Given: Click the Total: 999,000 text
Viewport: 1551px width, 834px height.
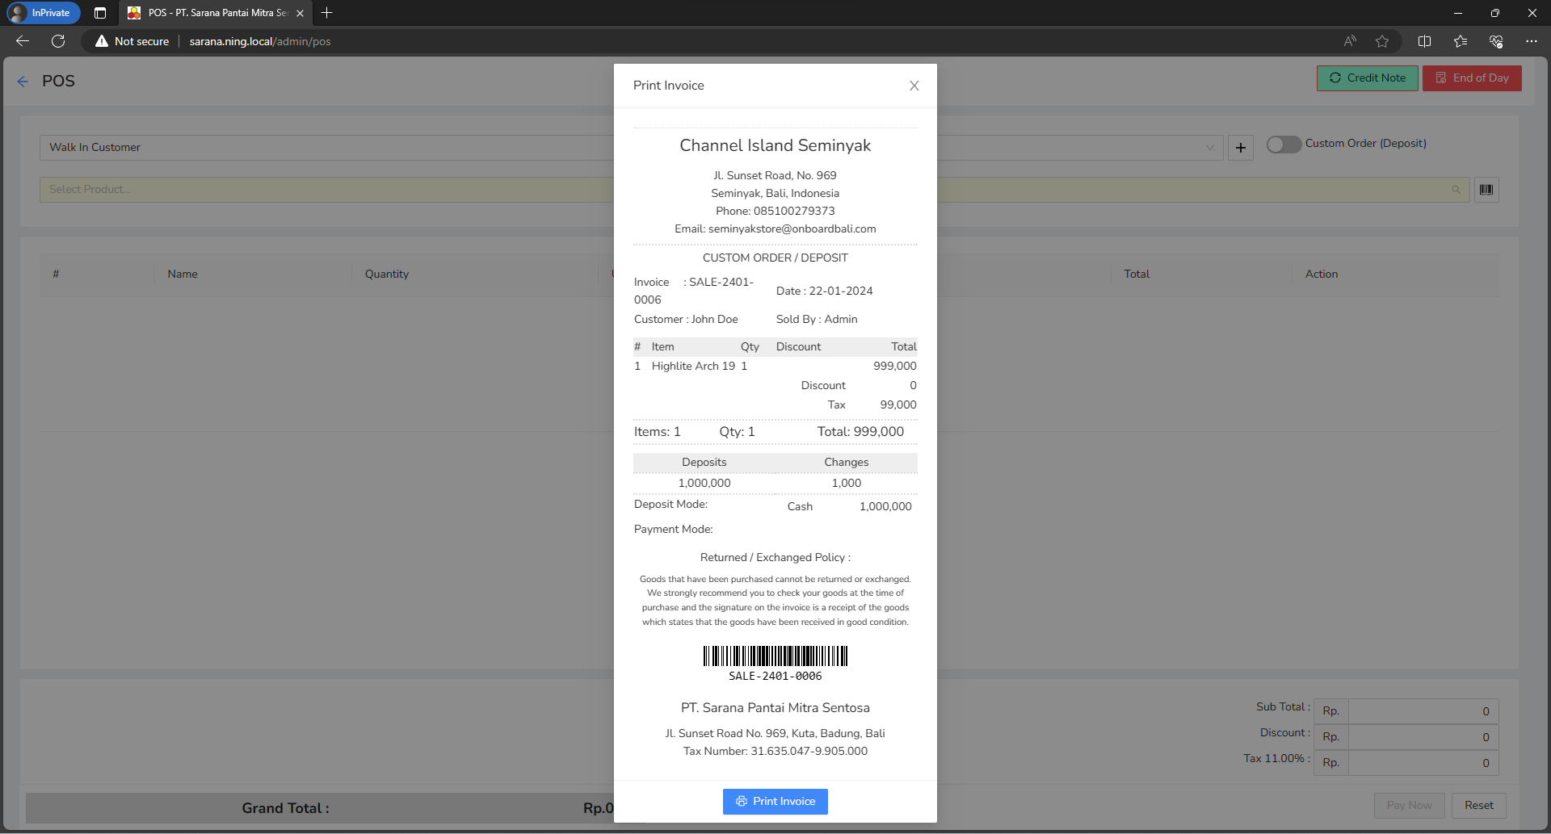Looking at the screenshot, I should tap(860, 432).
